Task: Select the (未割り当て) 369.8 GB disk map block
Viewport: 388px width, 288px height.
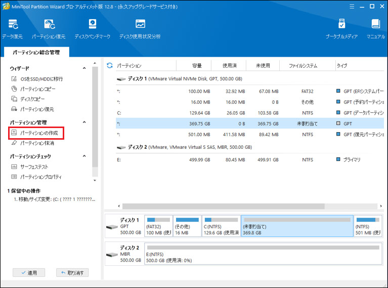Action: pyautogui.click(x=297, y=226)
